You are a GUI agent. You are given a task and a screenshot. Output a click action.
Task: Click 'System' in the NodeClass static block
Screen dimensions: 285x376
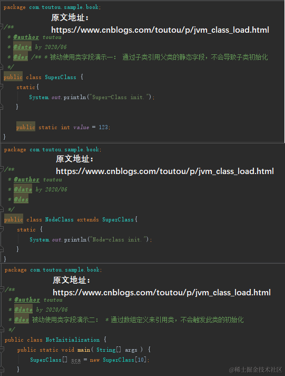click(x=40, y=239)
